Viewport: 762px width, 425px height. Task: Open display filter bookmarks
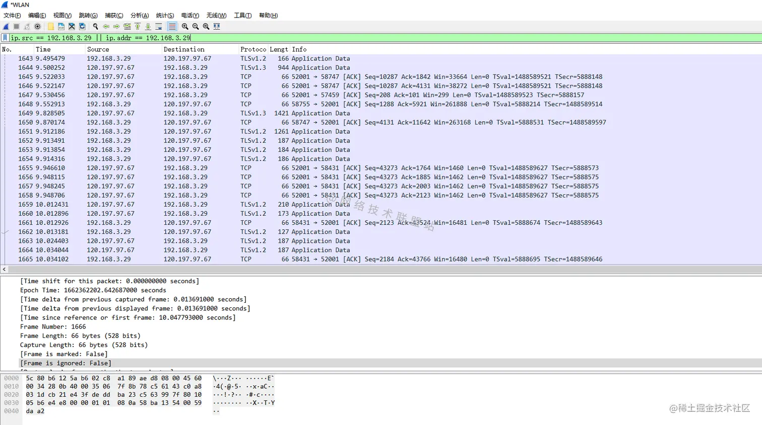click(5, 38)
